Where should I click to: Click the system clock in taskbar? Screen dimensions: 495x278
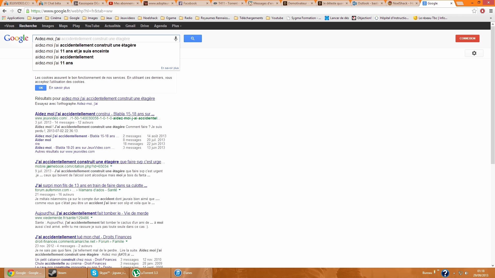[x=481, y=273]
